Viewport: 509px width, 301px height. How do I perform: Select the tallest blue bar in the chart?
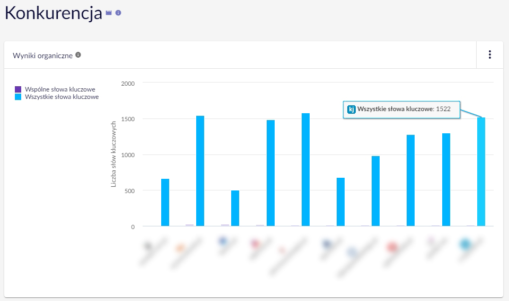point(305,170)
